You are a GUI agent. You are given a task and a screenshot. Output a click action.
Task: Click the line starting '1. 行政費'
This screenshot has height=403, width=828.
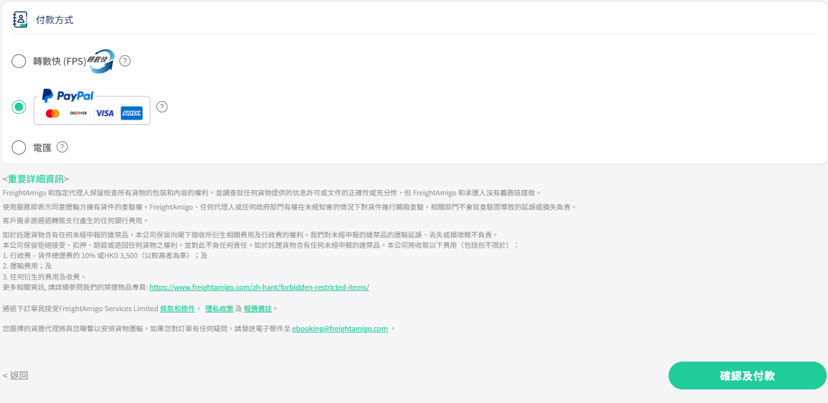tap(105, 256)
